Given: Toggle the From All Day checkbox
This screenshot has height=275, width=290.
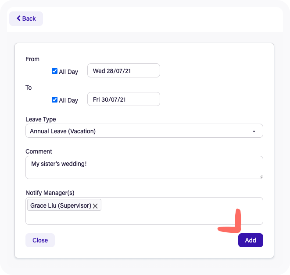Looking at the screenshot, I should click(x=54, y=71).
